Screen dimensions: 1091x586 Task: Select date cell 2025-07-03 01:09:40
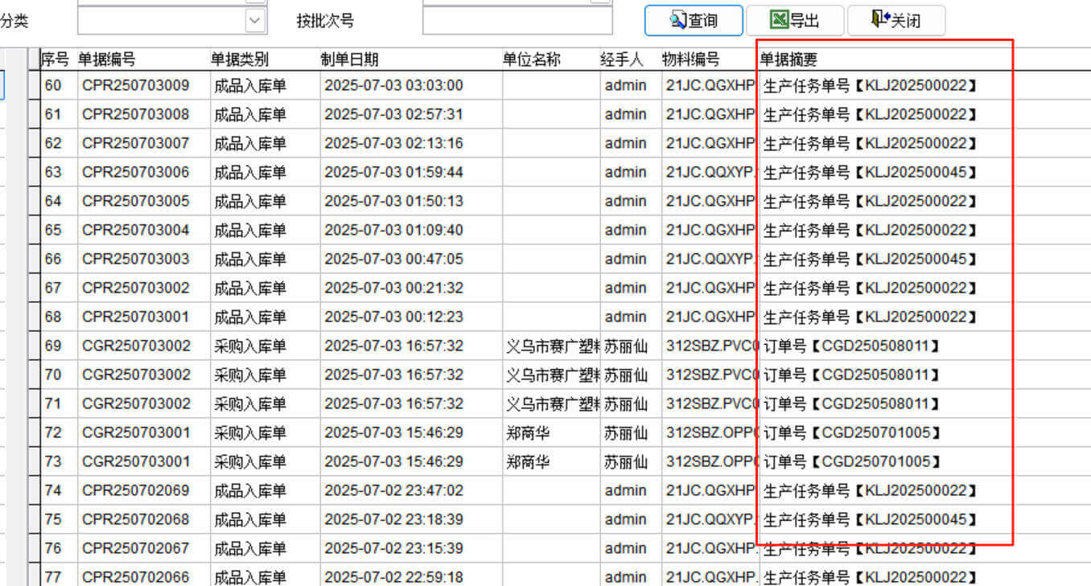click(393, 231)
